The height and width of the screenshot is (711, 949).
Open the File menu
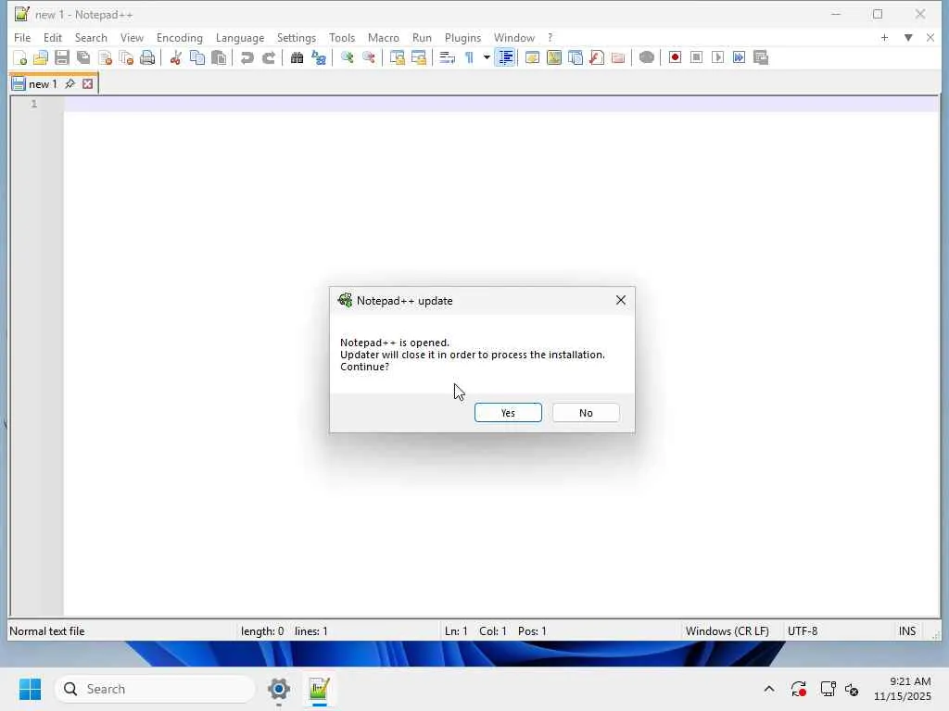click(22, 37)
